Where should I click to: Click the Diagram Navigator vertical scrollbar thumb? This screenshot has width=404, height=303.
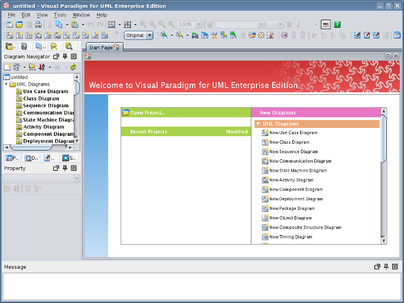point(76,88)
